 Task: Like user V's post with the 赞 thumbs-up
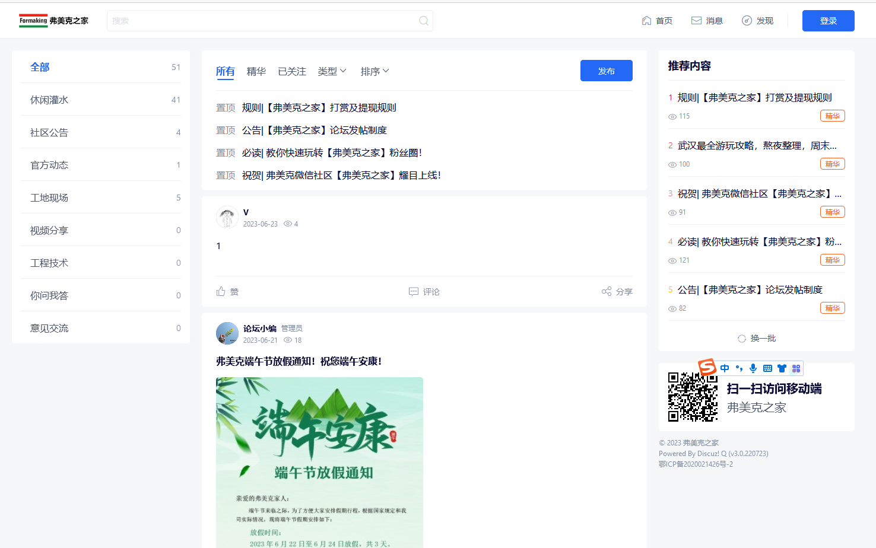click(220, 291)
